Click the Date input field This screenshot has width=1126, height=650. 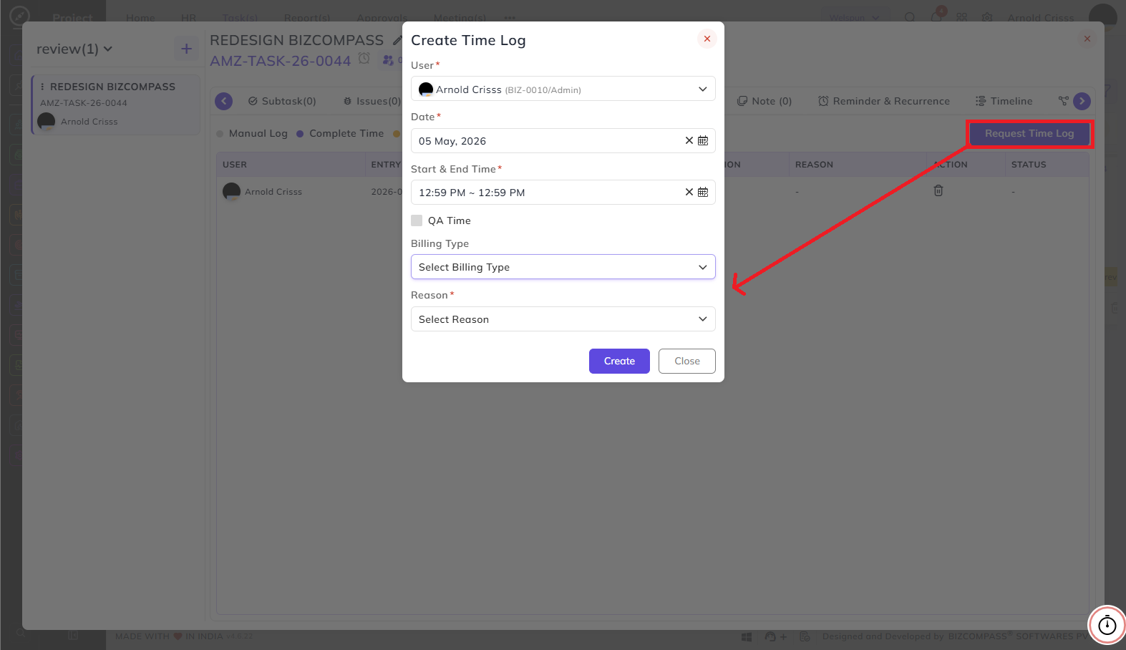(563, 141)
